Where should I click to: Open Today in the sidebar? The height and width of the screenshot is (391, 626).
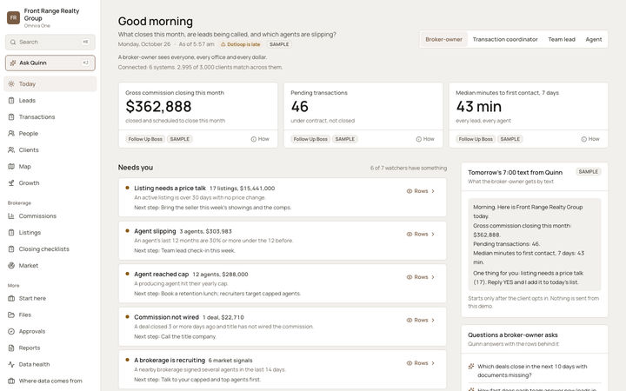pos(50,83)
